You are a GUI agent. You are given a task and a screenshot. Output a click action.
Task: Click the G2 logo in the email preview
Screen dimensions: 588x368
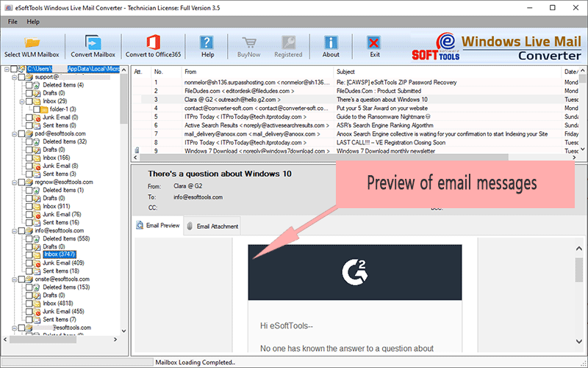(x=355, y=272)
